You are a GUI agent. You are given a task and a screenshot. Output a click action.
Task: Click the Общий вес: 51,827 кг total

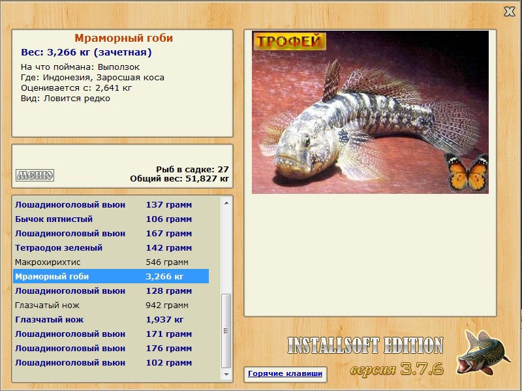(x=179, y=179)
